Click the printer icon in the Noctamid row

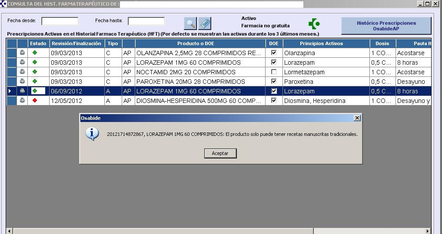pos(23,72)
